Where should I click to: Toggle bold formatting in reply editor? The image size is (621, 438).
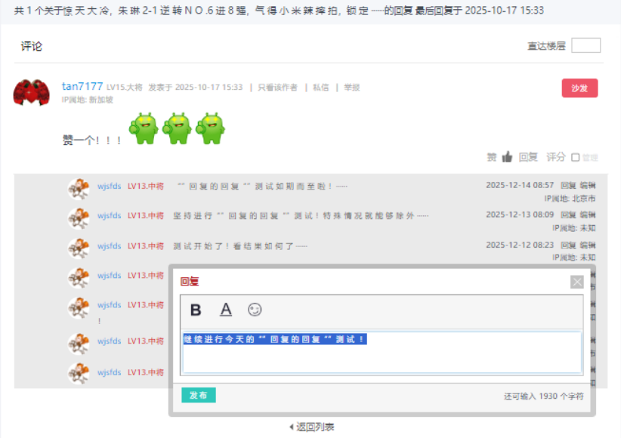coord(196,310)
